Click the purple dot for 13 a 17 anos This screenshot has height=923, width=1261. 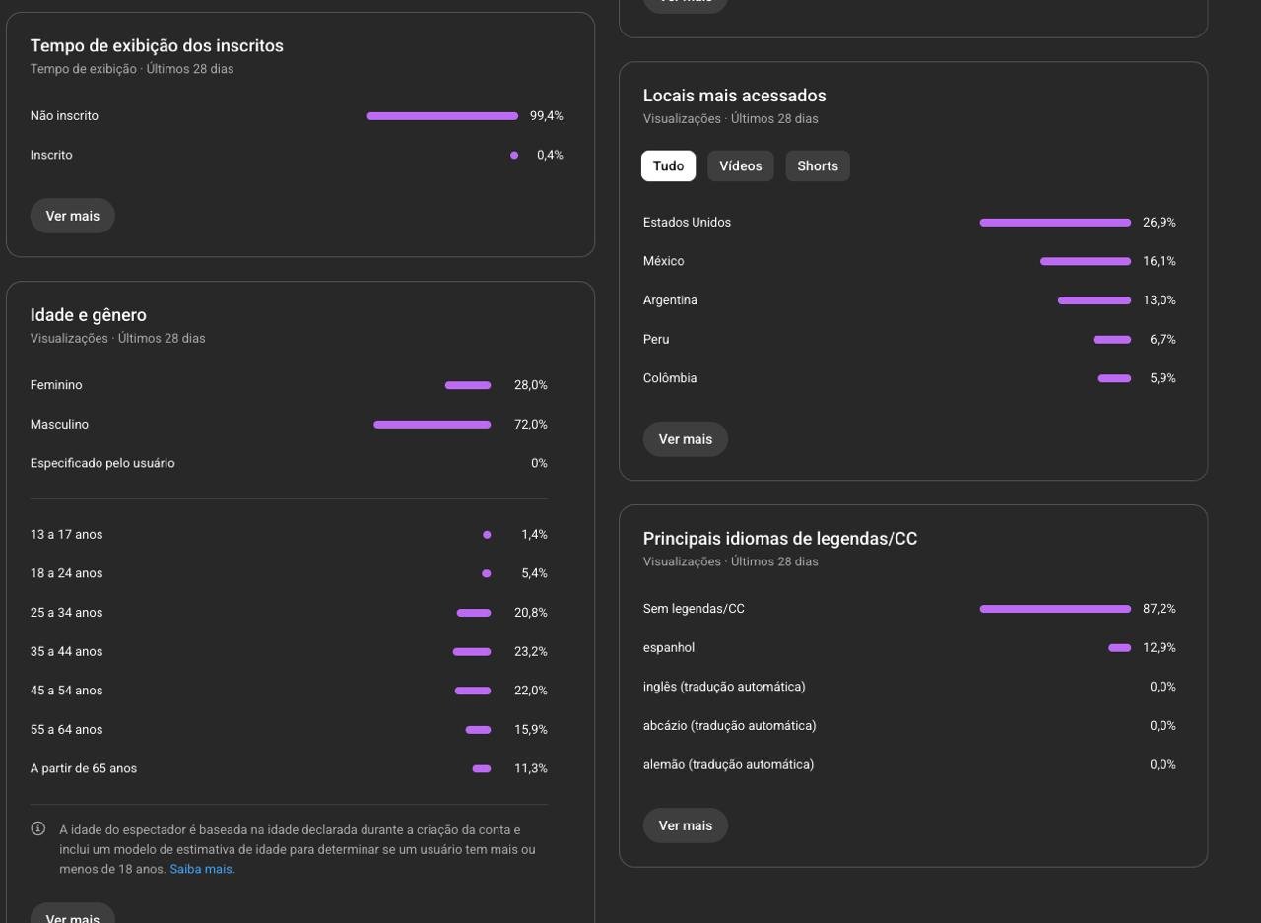[x=487, y=535]
